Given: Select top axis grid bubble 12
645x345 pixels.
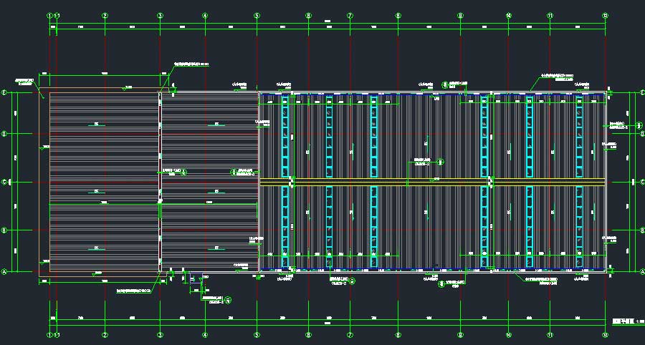Looking at the screenshot, I should 606,14.
